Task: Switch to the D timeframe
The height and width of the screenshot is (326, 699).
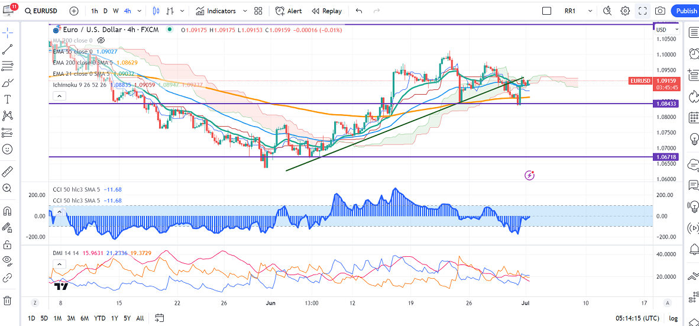Action: (105, 11)
